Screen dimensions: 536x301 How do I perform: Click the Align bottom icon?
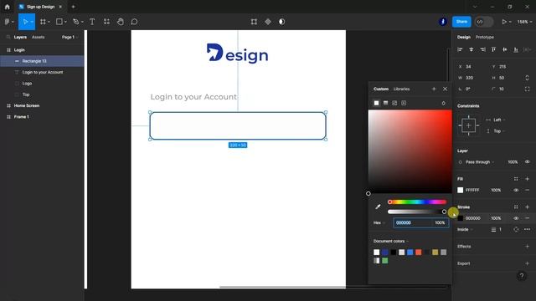coord(516,49)
